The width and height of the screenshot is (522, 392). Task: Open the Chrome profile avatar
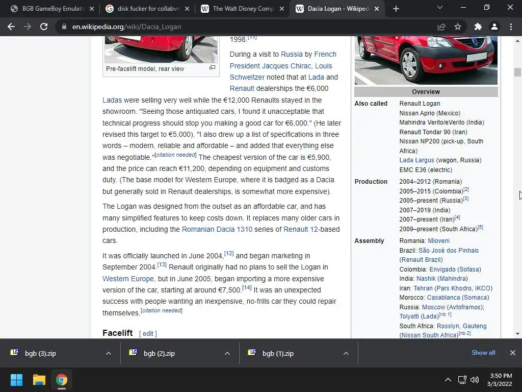pyautogui.click(x=494, y=27)
